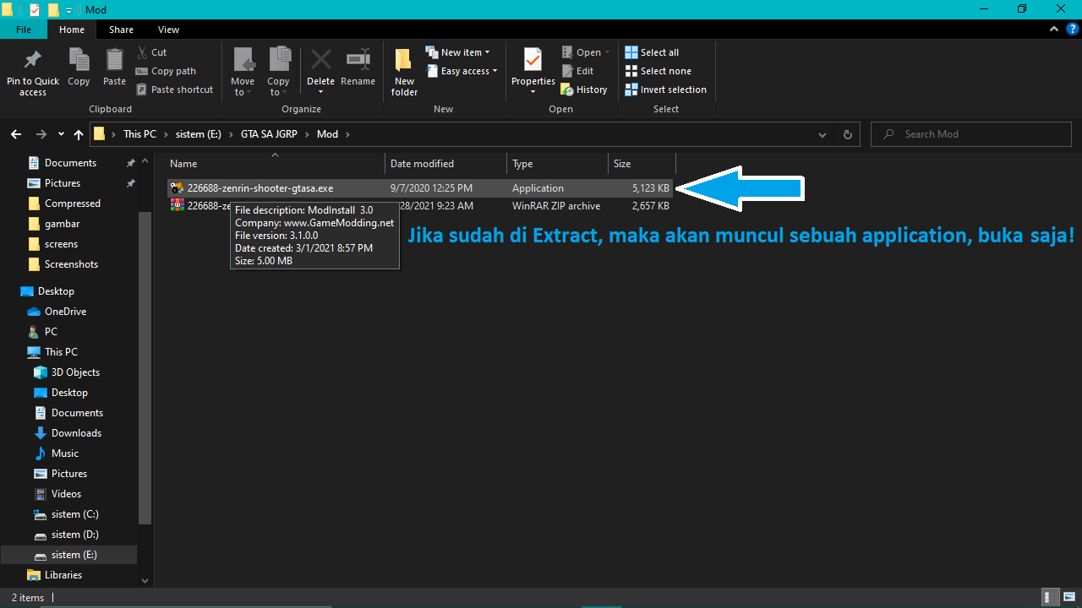This screenshot has width=1082, height=608.
Task: Open Help question mark icon
Action: 1071,29
